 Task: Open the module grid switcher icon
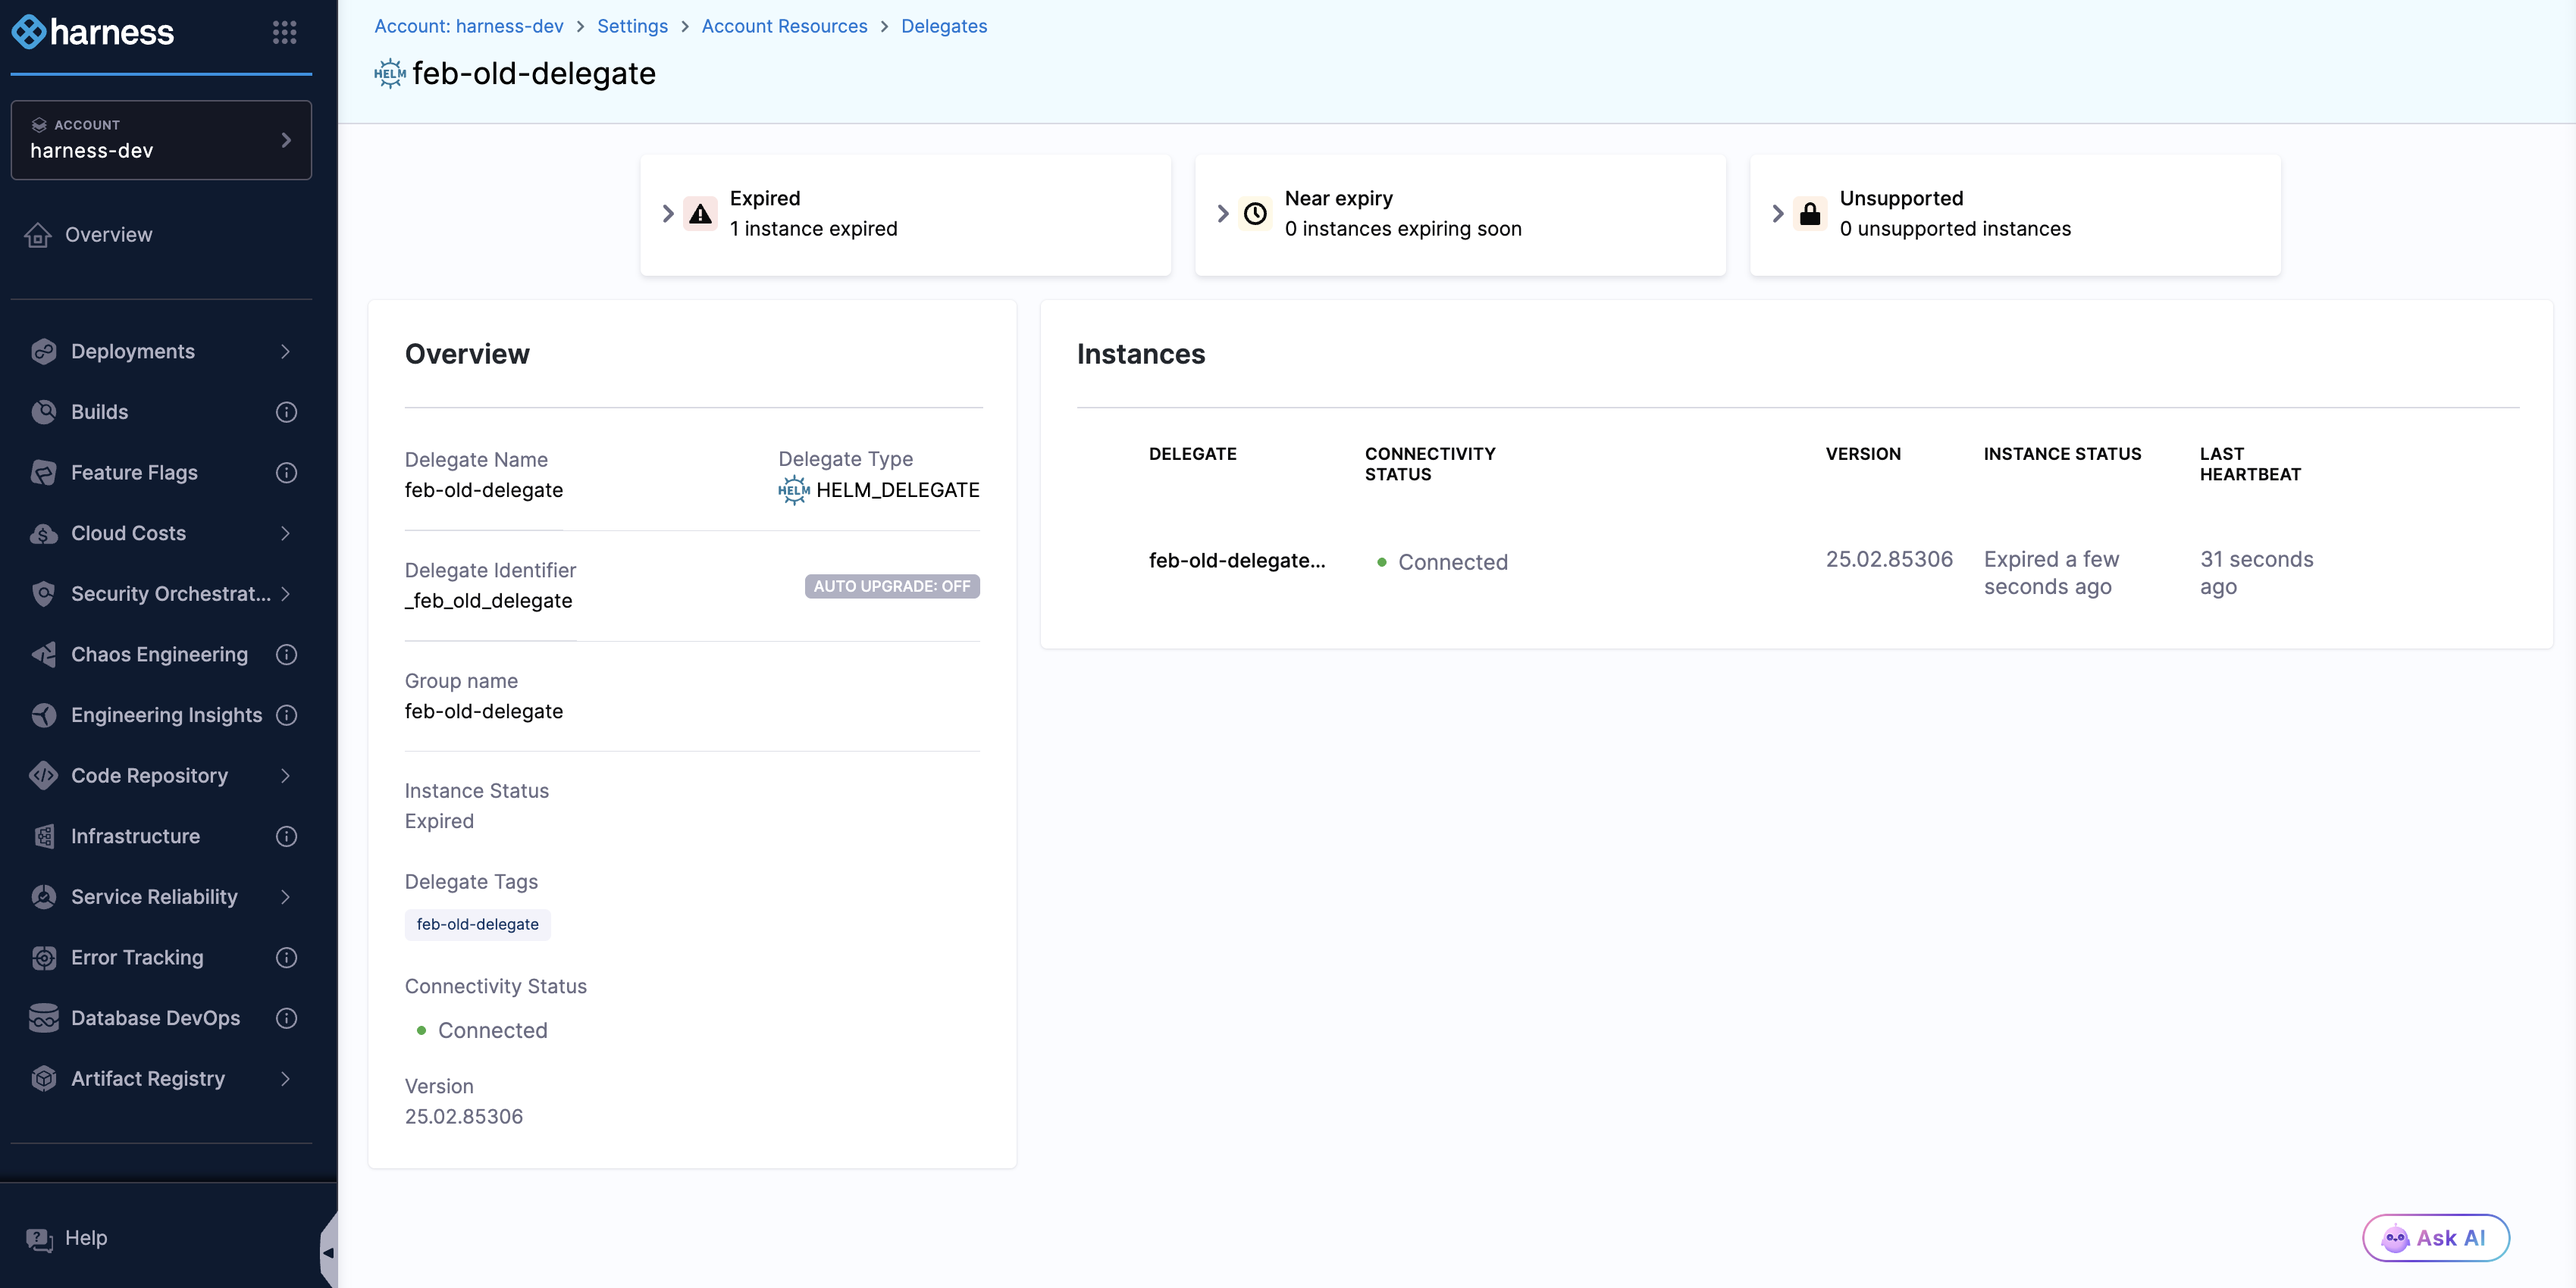pyautogui.click(x=284, y=32)
